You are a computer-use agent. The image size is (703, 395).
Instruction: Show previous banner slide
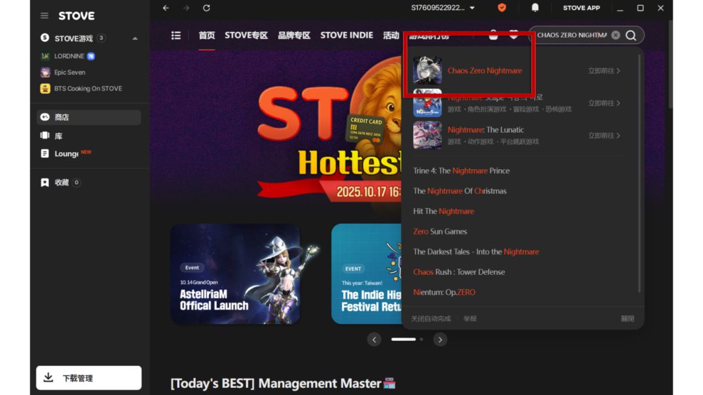[374, 340]
